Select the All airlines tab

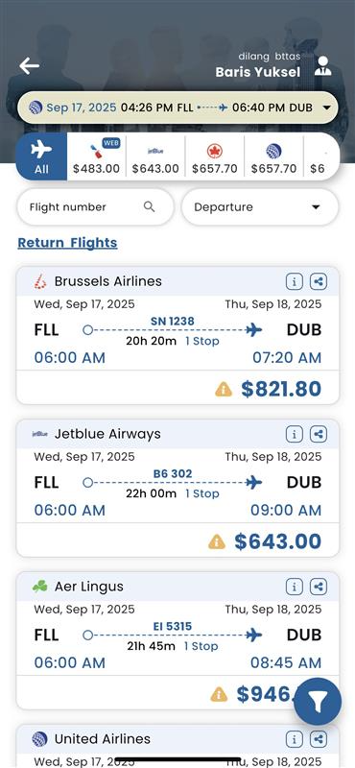41,156
